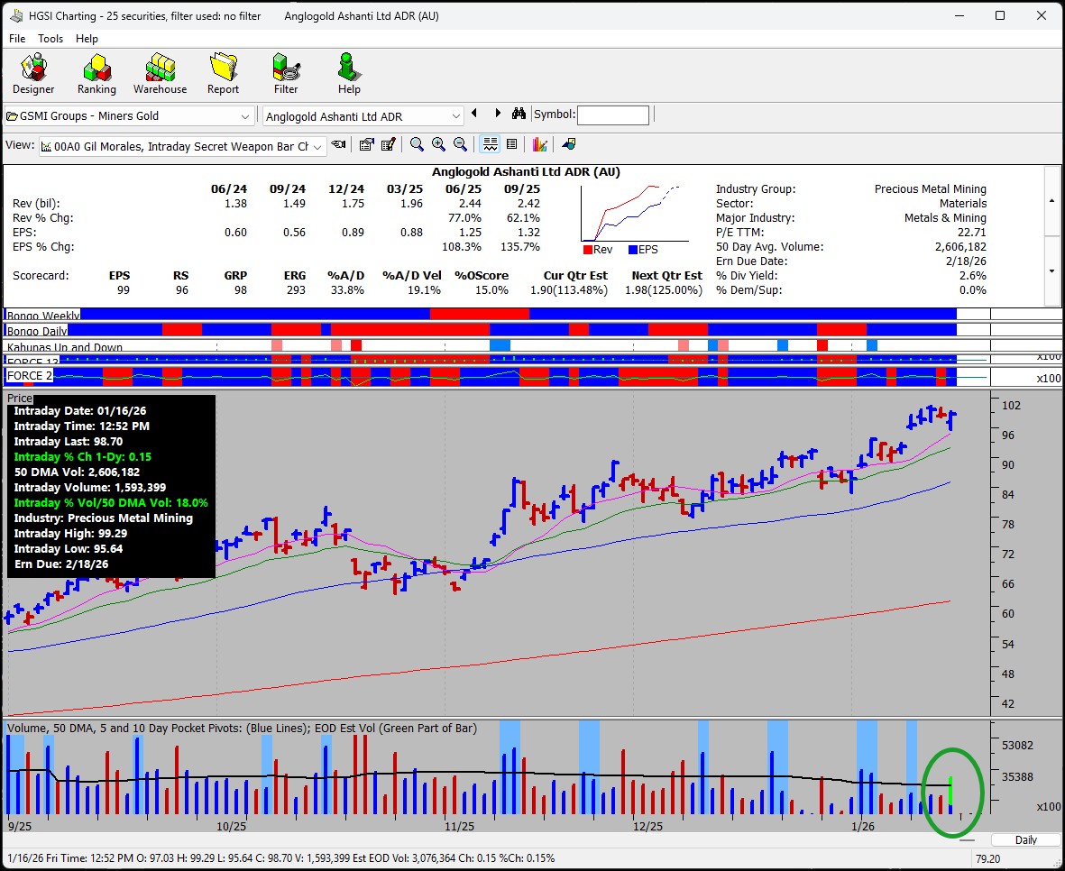Viewport: 1065px width, 871px height.
Task: Click the Filter toolbar icon
Action: pos(286,73)
